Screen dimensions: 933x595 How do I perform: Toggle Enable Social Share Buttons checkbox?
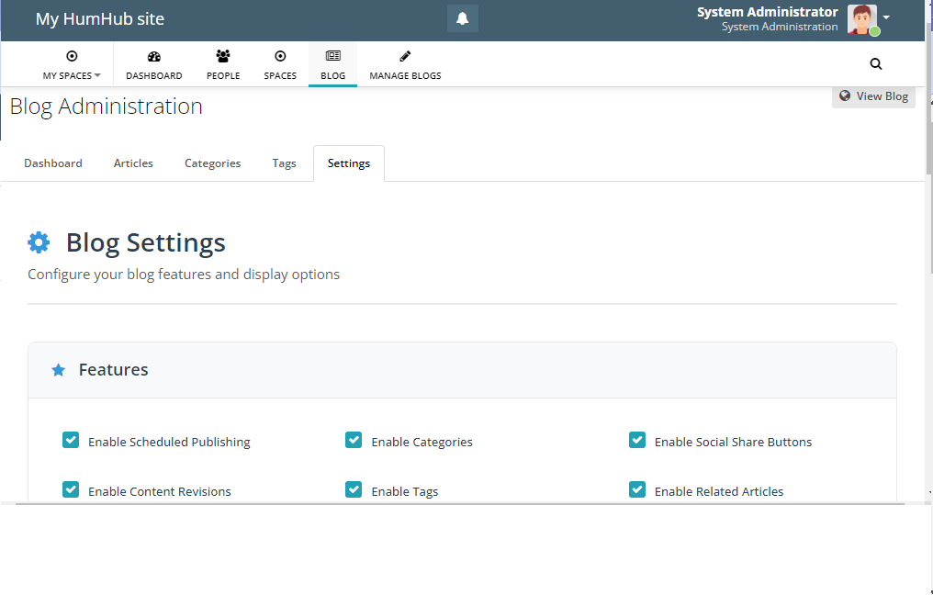(x=637, y=441)
